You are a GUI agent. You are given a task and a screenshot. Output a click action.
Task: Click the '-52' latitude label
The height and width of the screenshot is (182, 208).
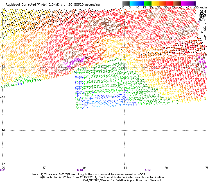(x=3, y=37)
